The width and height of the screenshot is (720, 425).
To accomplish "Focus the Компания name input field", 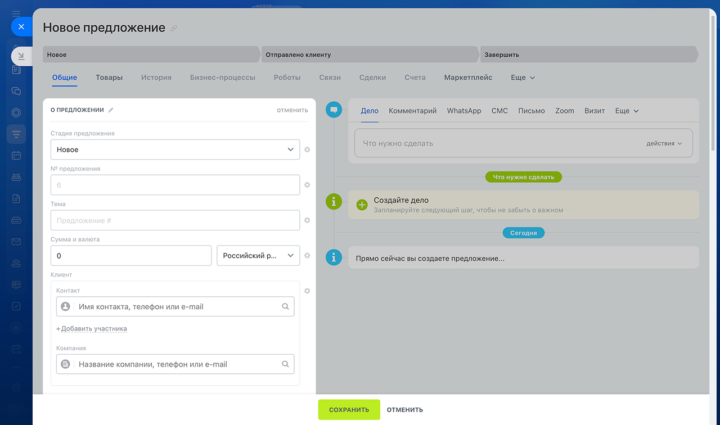I will 175,364.
